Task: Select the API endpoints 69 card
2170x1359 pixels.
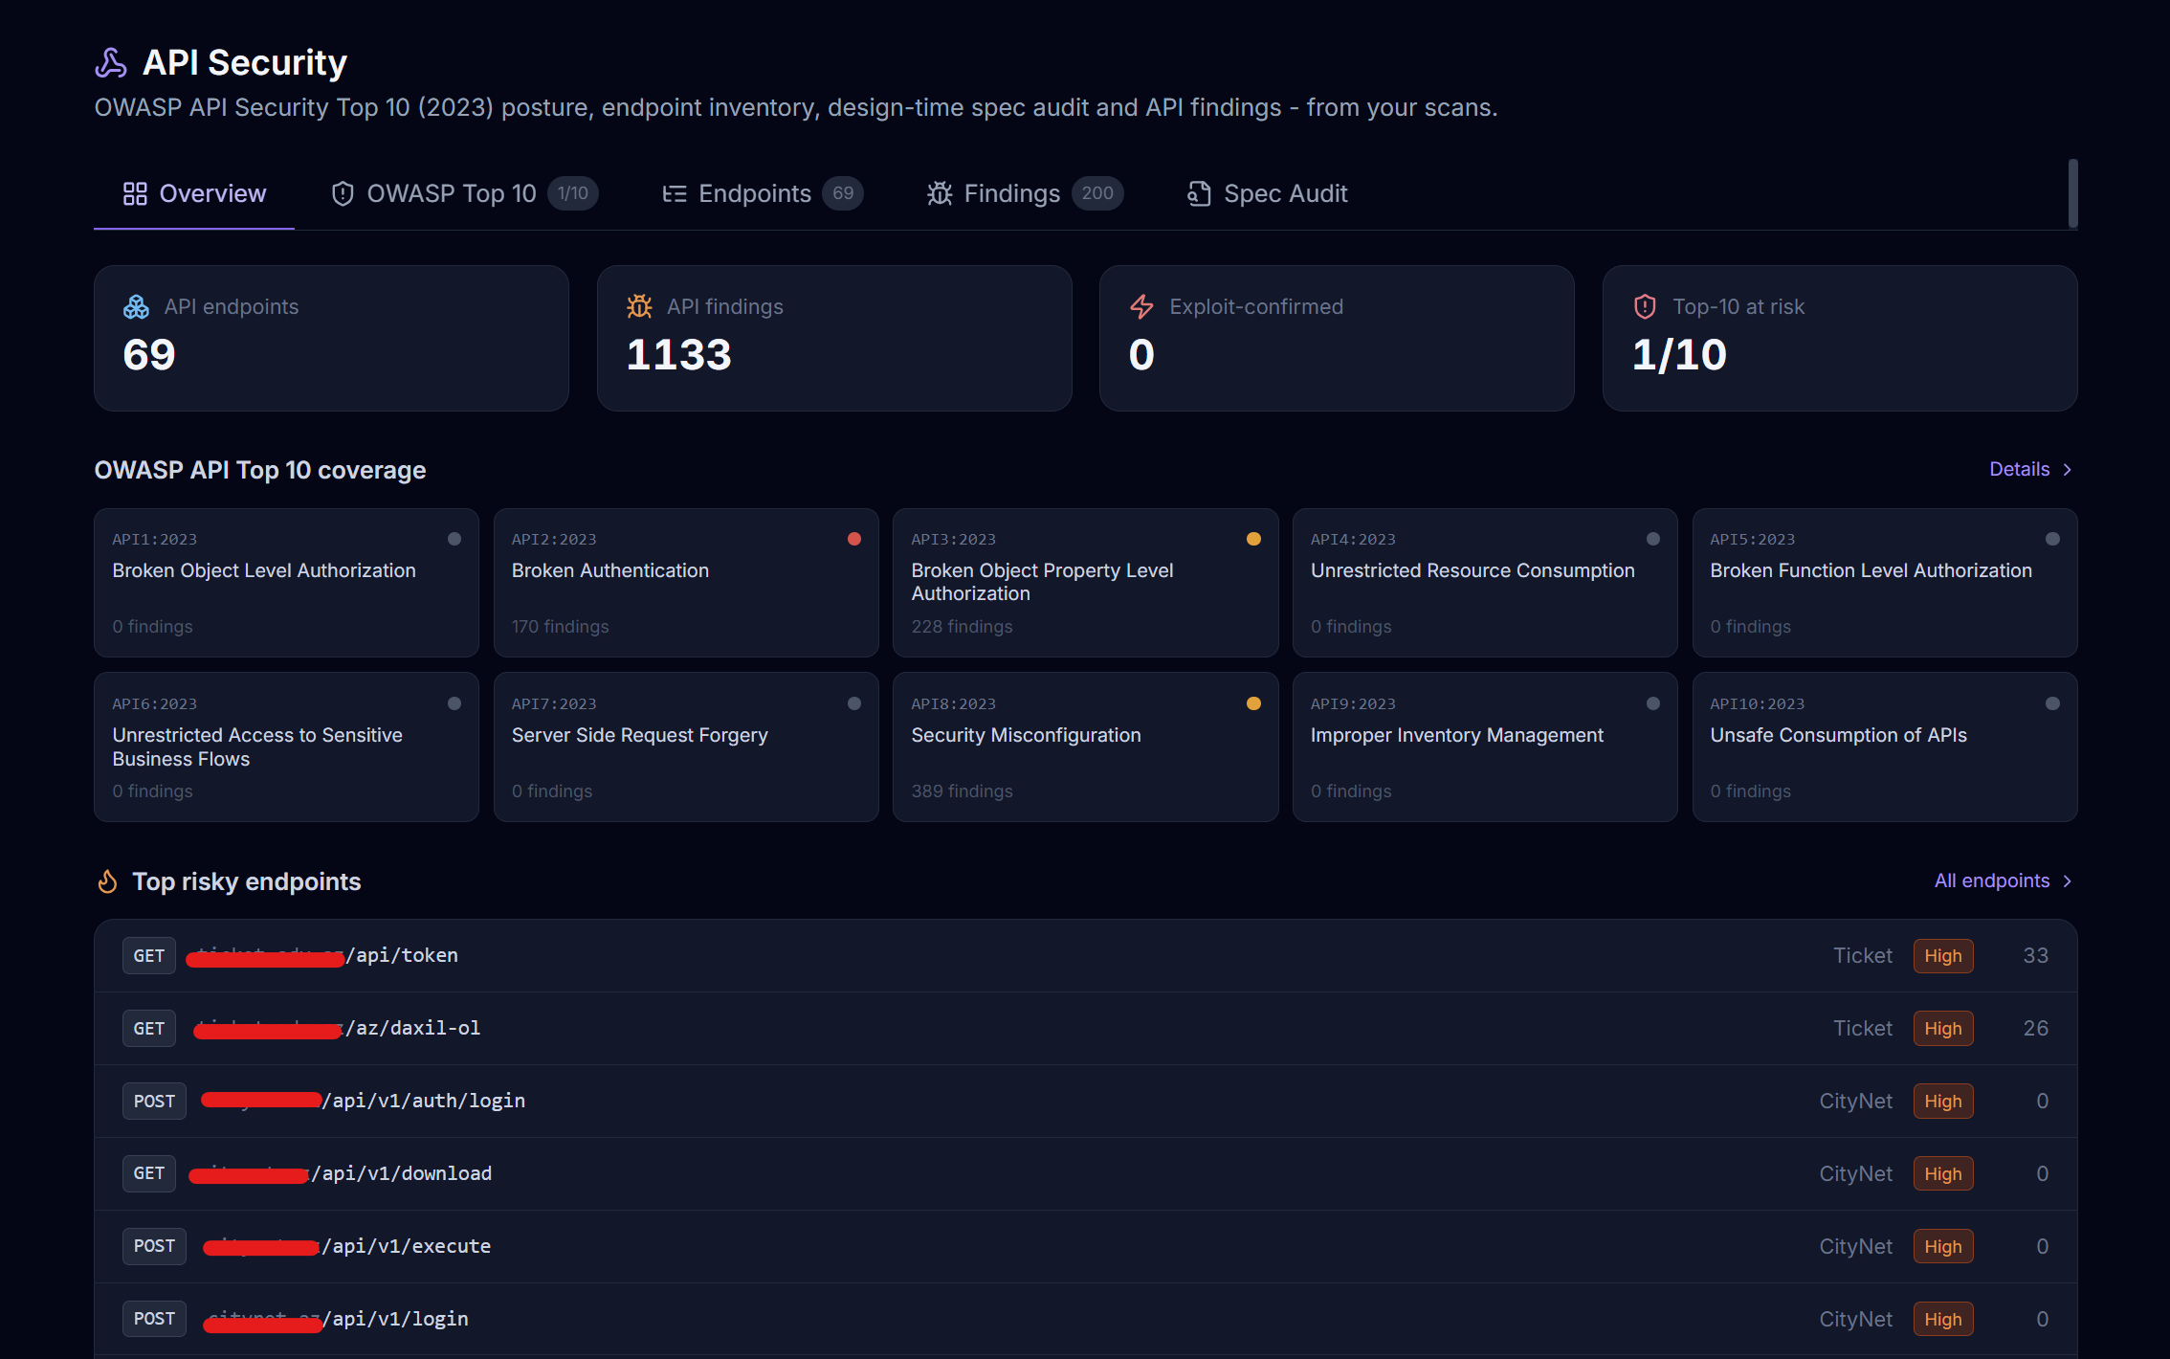Action: click(331, 338)
